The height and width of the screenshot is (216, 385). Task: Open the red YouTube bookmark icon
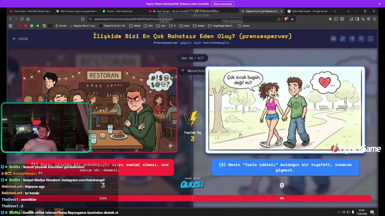[x=20, y=26]
